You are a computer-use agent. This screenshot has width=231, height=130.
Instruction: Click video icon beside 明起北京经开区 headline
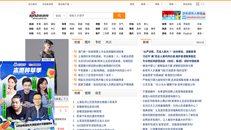point(75,80)
